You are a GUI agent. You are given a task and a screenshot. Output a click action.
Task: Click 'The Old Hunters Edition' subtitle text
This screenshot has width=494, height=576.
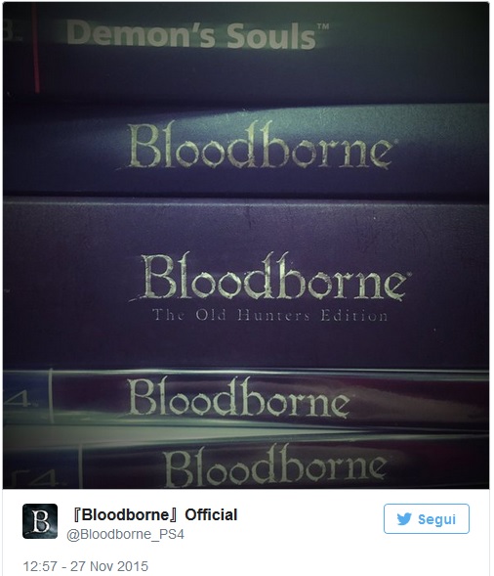270,315
